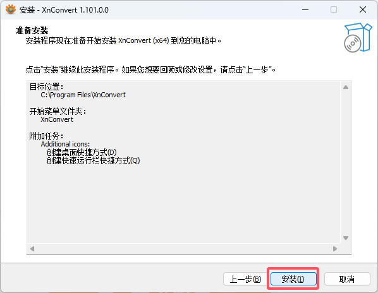
Task: Click the left arrow of the horizontal scrollbar
Action: [32, 249]
